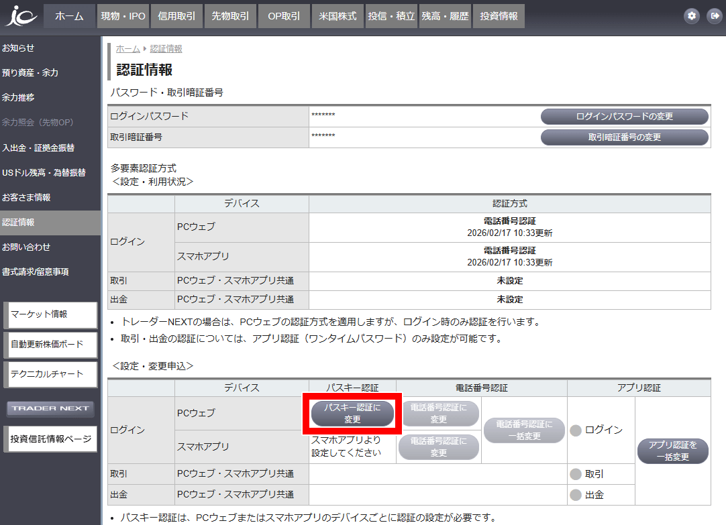726x525 pixels.
Task: Switch to the 残高・履歴 tab
Action: point(445,15)
